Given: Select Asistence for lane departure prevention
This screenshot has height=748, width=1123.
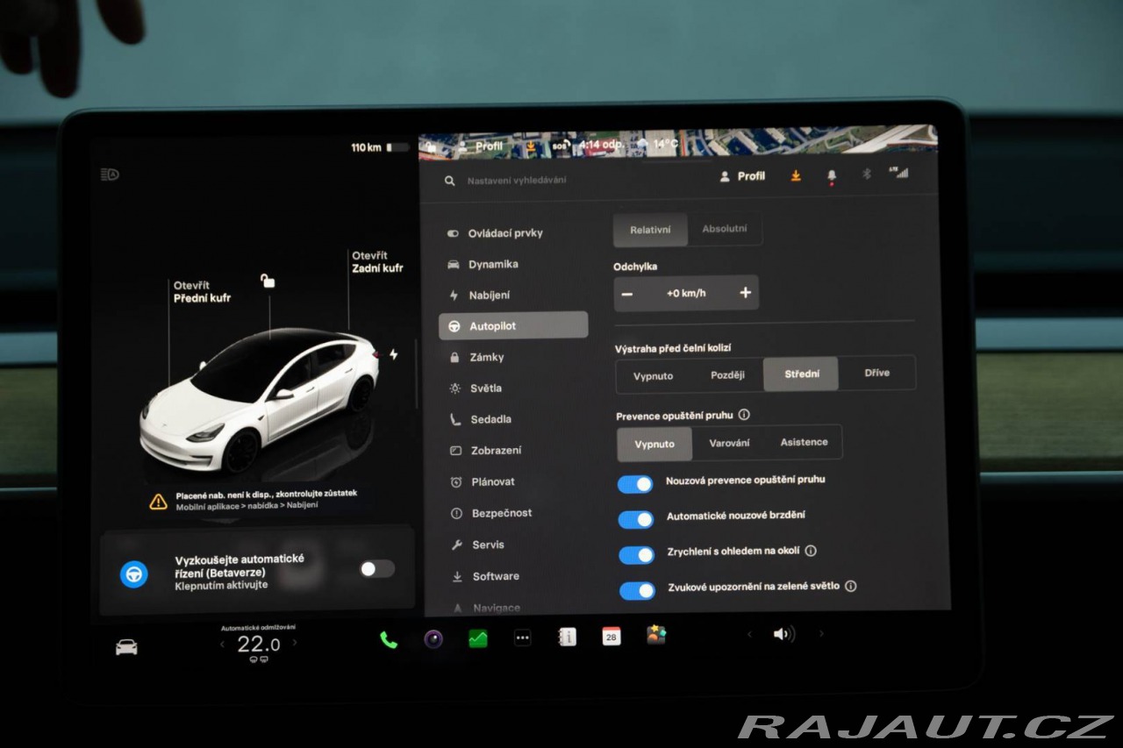Looking at the screenshot, I should tap(804, 443).
